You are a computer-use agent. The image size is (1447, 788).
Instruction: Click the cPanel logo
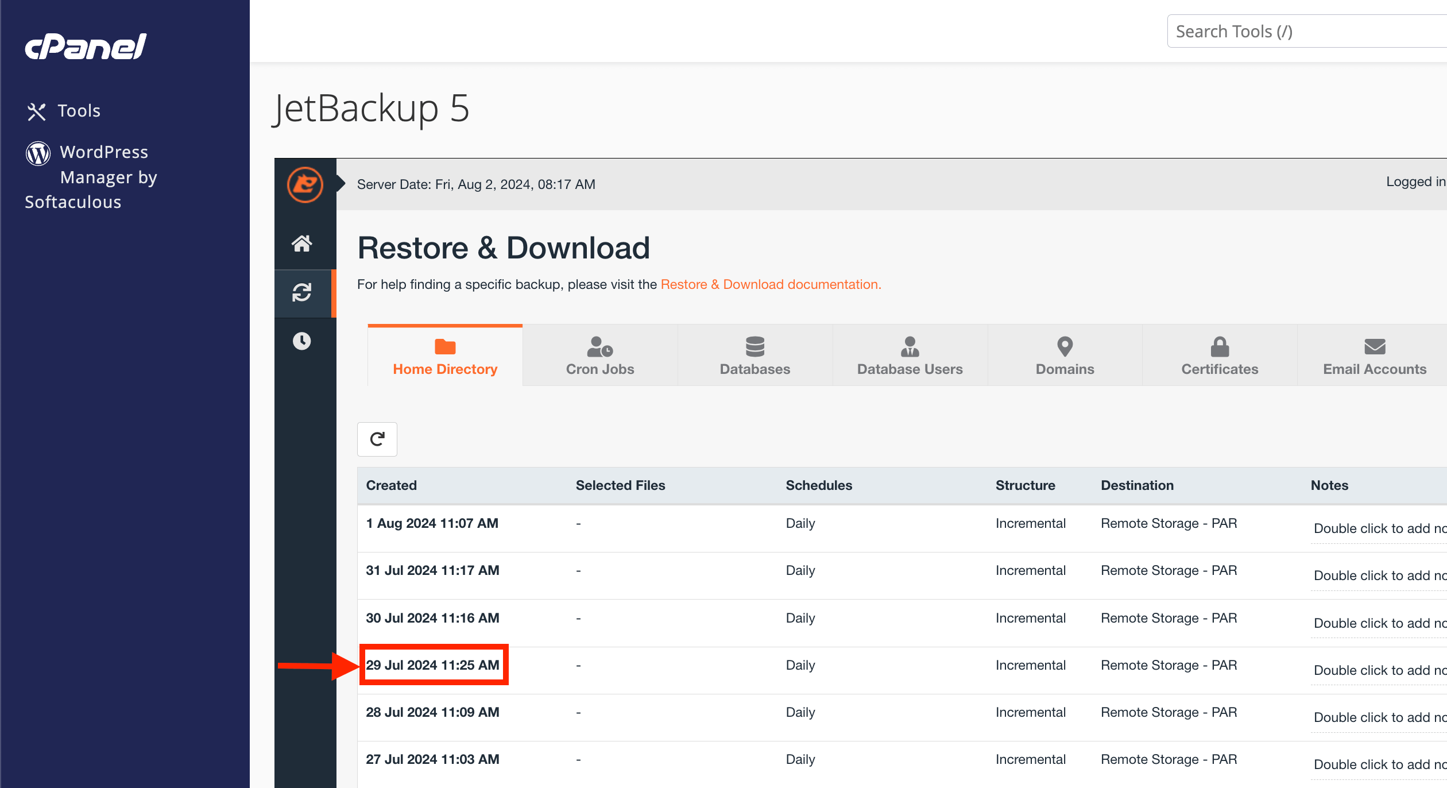(86, 47)
